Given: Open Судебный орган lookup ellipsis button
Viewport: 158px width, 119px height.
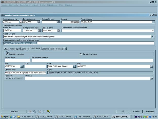Looking at the screenshot, I should 152,37.
